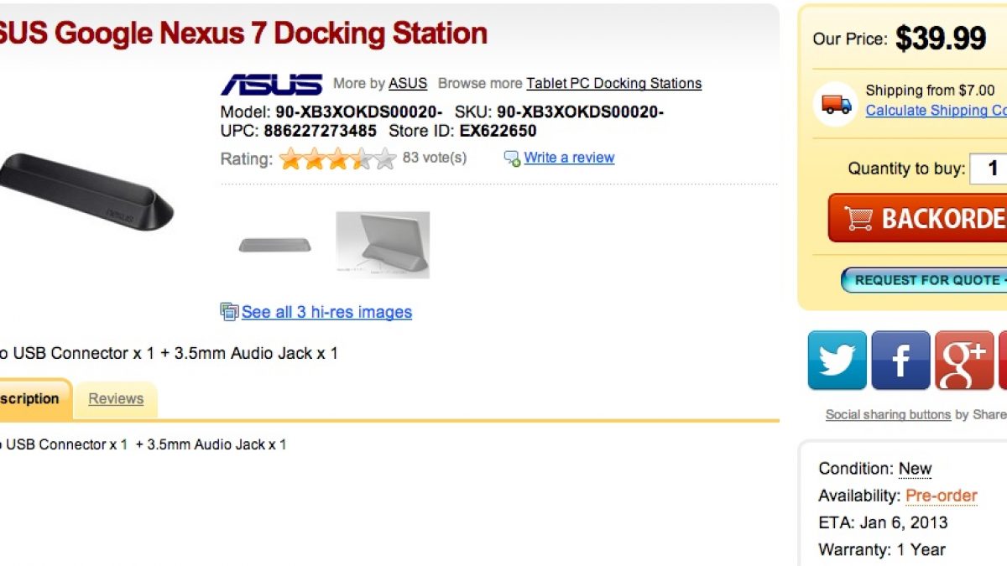View the dock-with-tablet rear thumbnail
Image resolution: width=1007 pixels, height=566 pixels.
383,244
